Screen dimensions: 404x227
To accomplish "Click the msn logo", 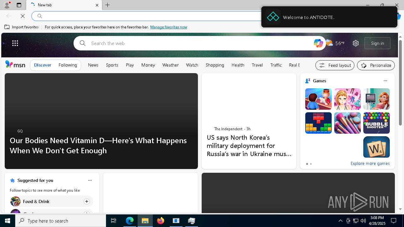I will coord(15,65).
